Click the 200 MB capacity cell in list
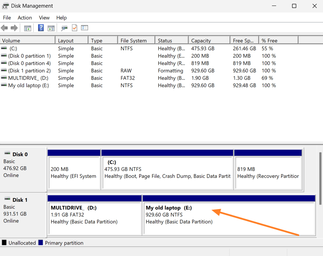This screenshot has width=323, height=256. 200,56
